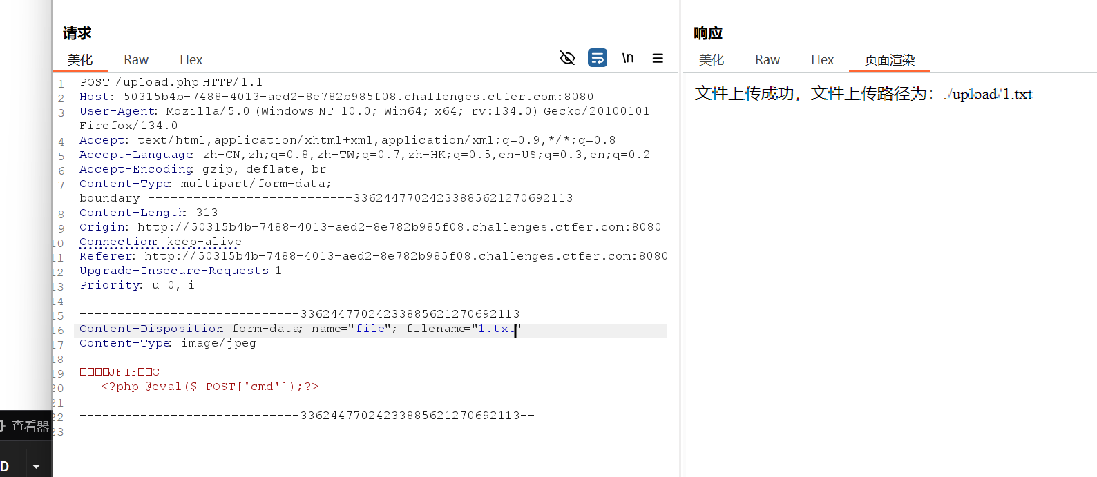Viewport: 1097px width, 477px height.
Task: Click the Accept-Language header line
Action: (x=365, y=155)
